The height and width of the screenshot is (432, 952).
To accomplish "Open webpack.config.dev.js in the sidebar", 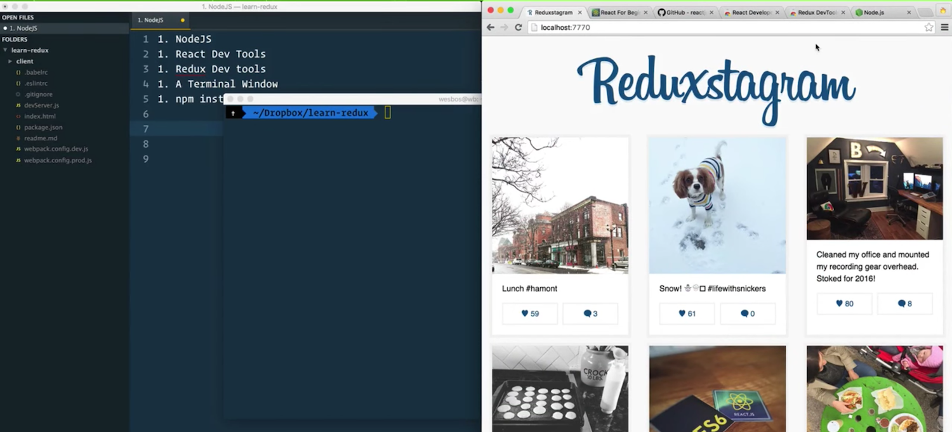I will 56,149.
